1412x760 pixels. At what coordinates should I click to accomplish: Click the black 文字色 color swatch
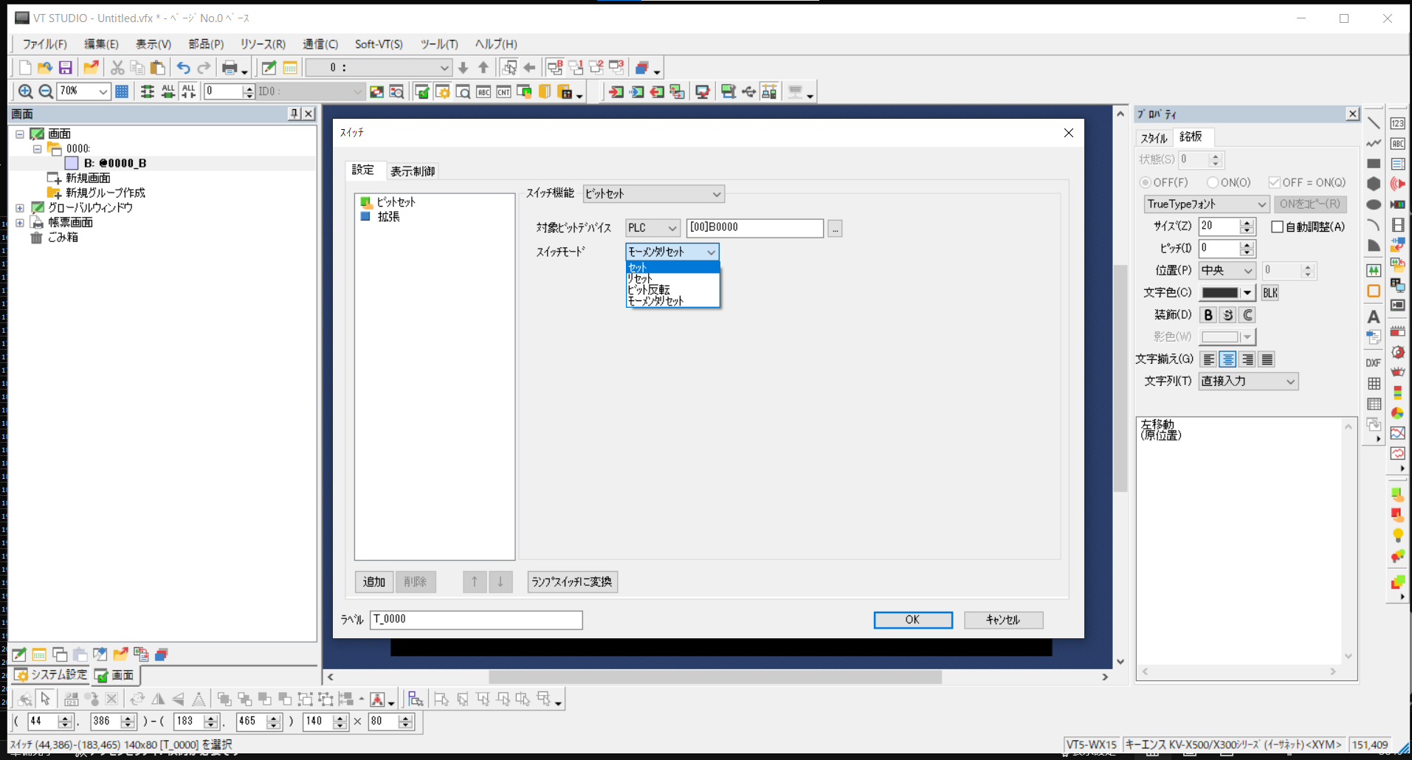(1219, 293)
